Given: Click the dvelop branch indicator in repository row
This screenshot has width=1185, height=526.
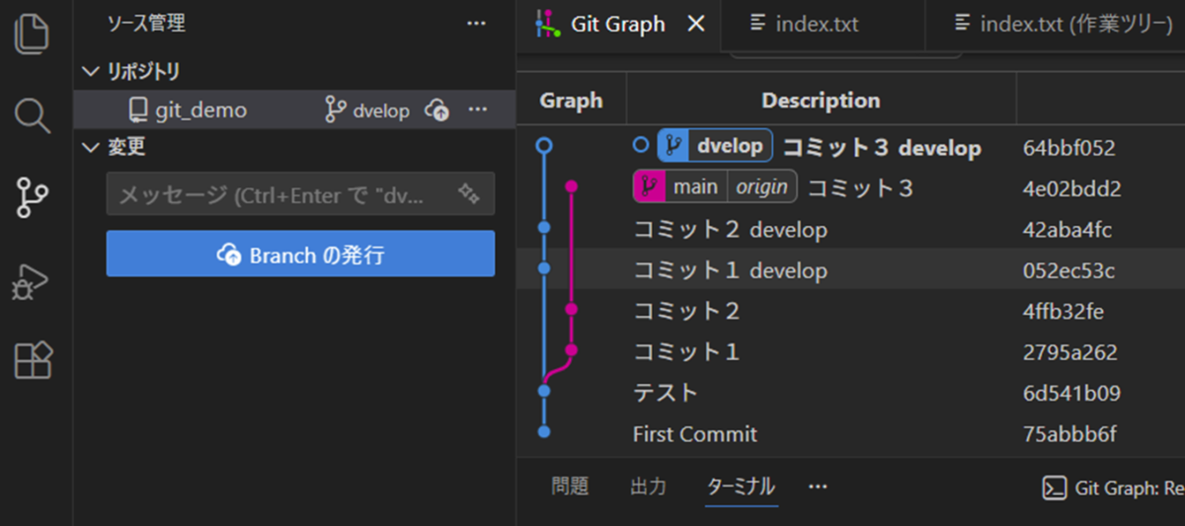Looking at the screenshot, I should tap(367, 111).
